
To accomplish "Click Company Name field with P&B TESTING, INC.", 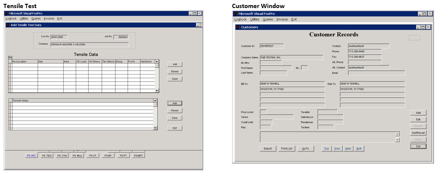I will [292, 58].
